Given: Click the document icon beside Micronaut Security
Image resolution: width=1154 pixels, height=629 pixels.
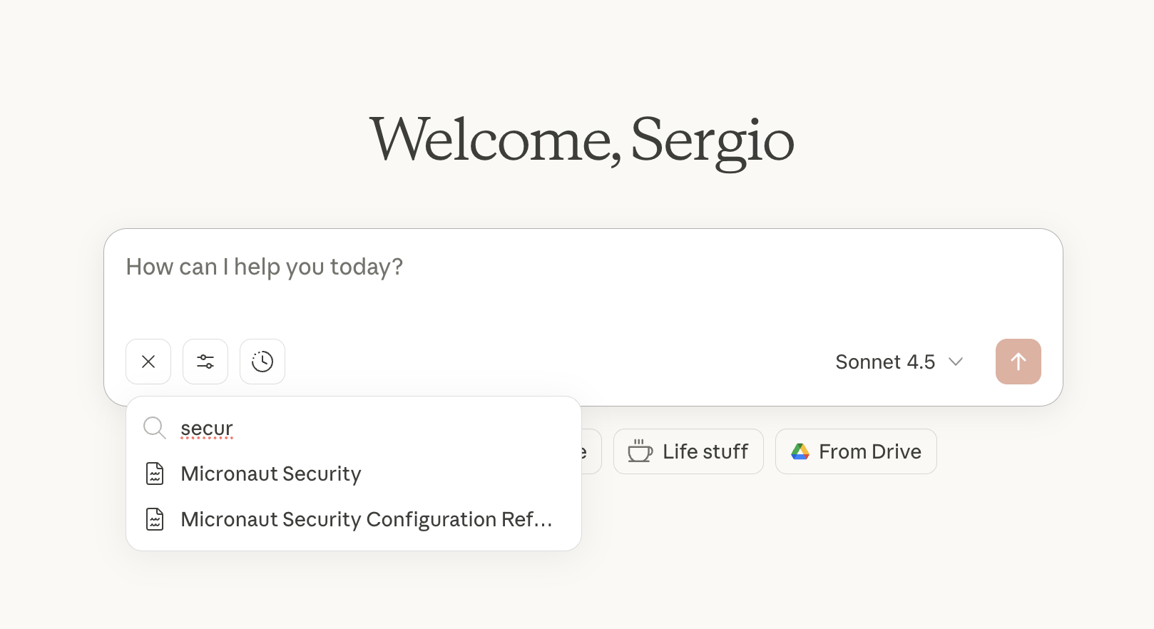Looking at the screenshot, I should pyautogui.click(x=155, y=474).
